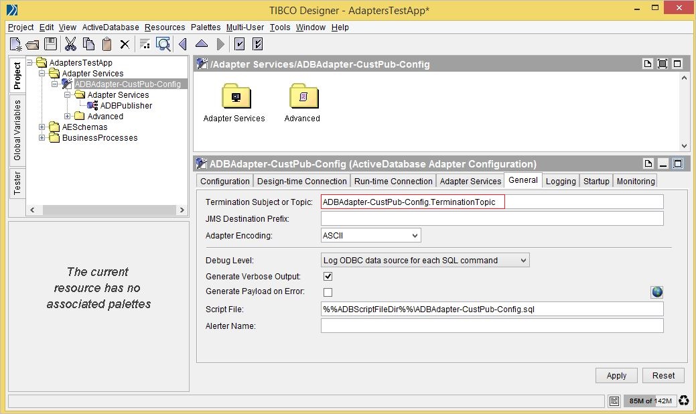Select ADBPublisher in the project tree
This screenshot has width=696, height=414.
[x=126, y=106]
